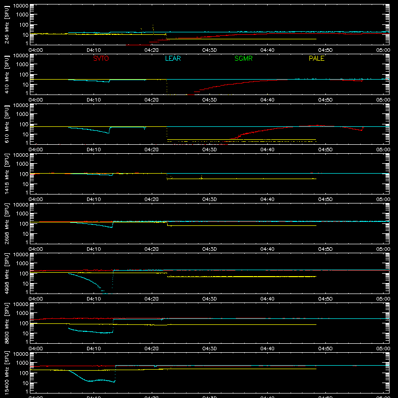The width and height of the screenshot is (398, 398).
Task: Select the '4995 MHz [SFU]' axis title
Action: tap(6, 273)
